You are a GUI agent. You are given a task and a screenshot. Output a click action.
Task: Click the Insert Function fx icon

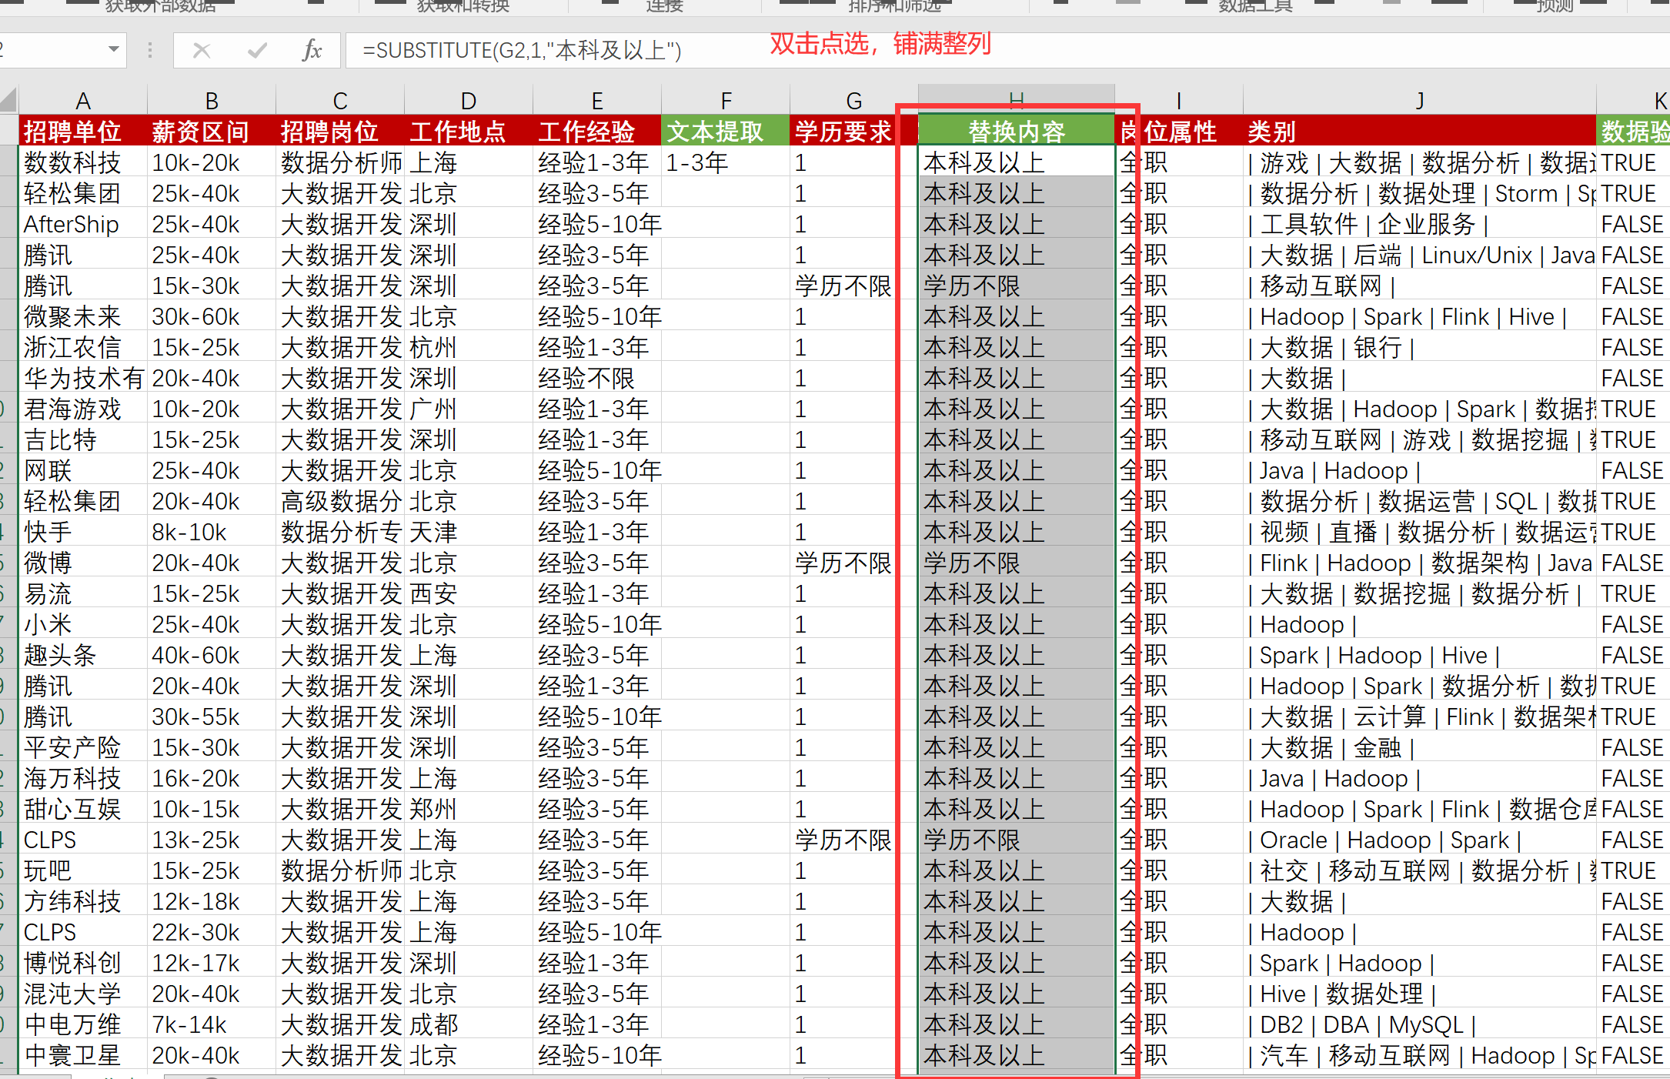point(312,51)
